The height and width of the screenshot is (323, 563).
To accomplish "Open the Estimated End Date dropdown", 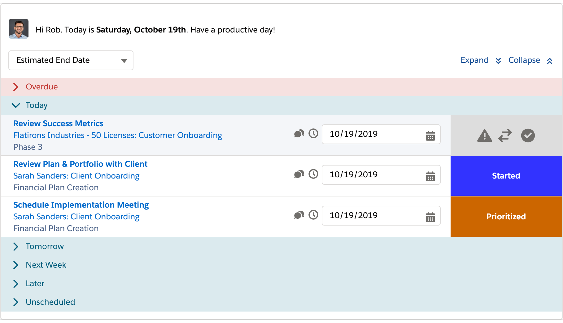I will 71,60.
